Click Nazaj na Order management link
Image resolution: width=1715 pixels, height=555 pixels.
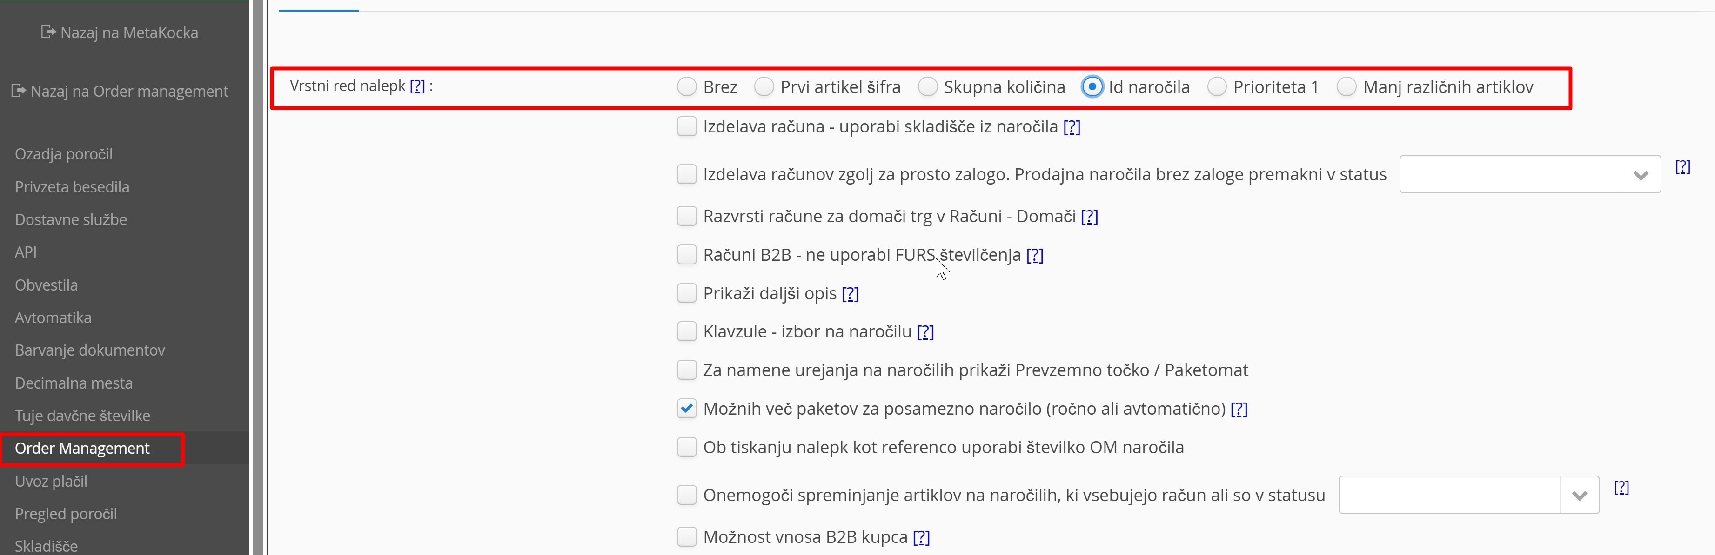point(129,91)
